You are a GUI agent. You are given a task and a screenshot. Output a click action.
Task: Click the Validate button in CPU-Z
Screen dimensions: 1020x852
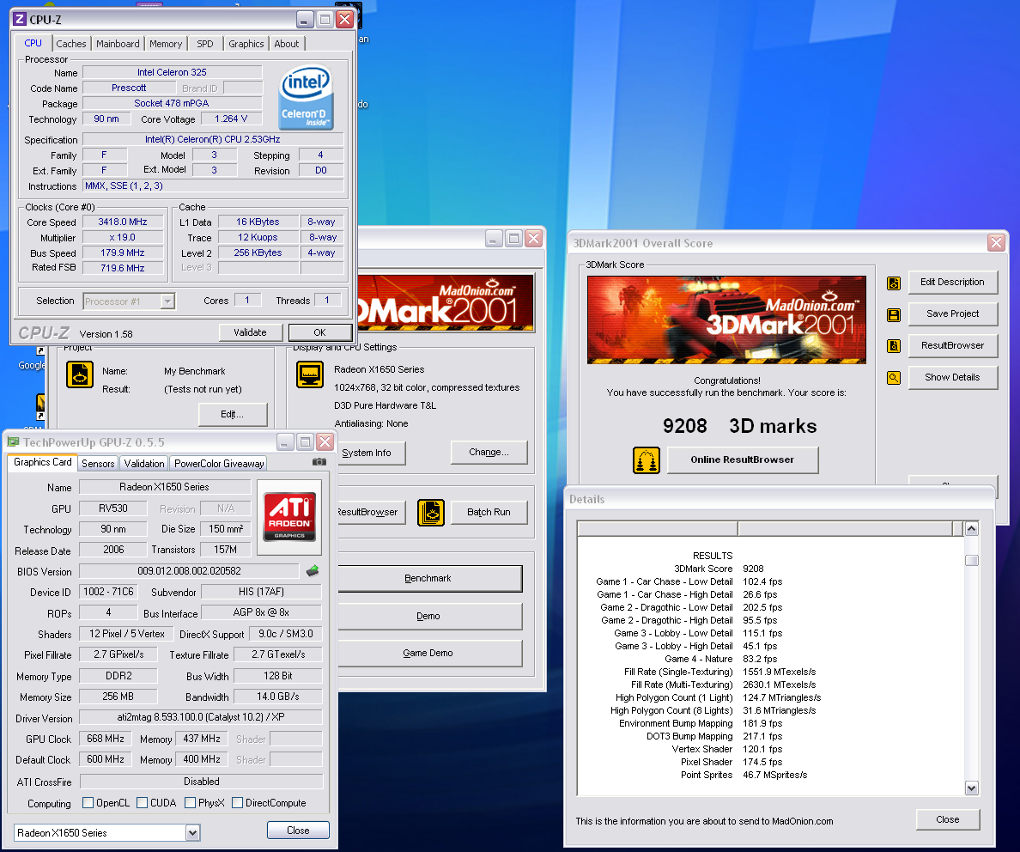coord(251,332)
